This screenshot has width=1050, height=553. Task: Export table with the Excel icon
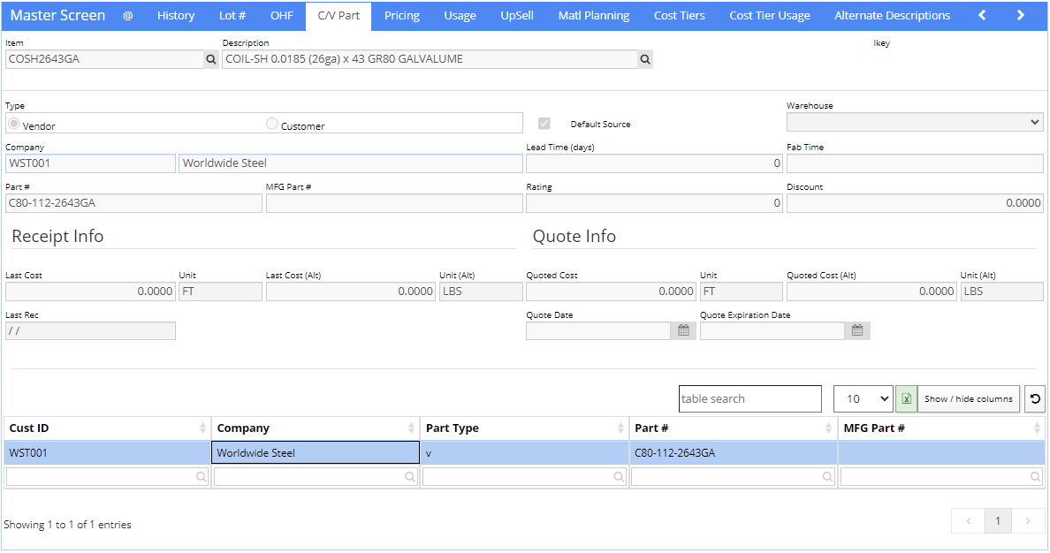(x=906, y=399)
